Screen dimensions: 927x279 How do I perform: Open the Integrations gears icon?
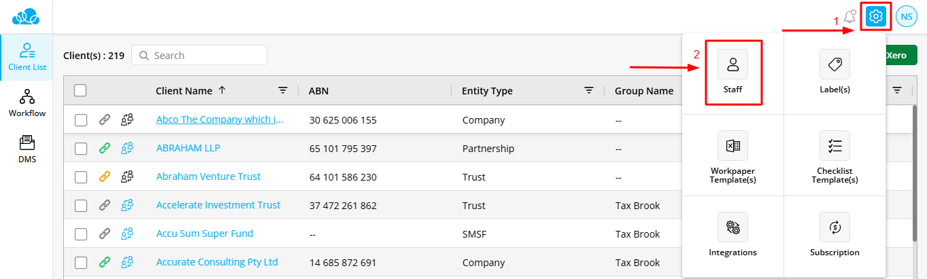pos(733,227)
